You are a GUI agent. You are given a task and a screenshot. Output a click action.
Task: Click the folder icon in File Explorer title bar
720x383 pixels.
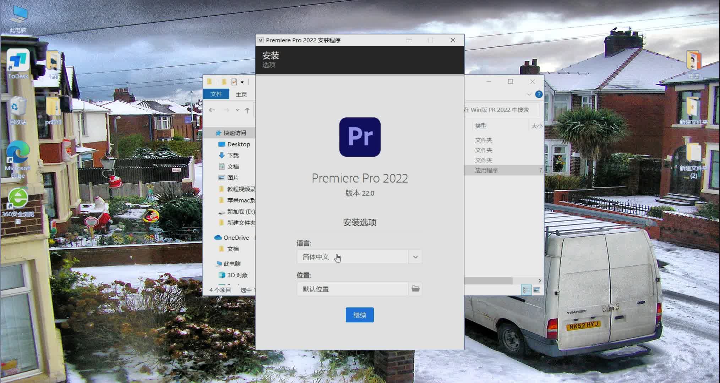click(x=209, y=82)
